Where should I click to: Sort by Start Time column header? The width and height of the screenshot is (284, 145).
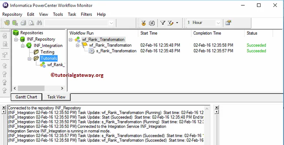[164, 33]
